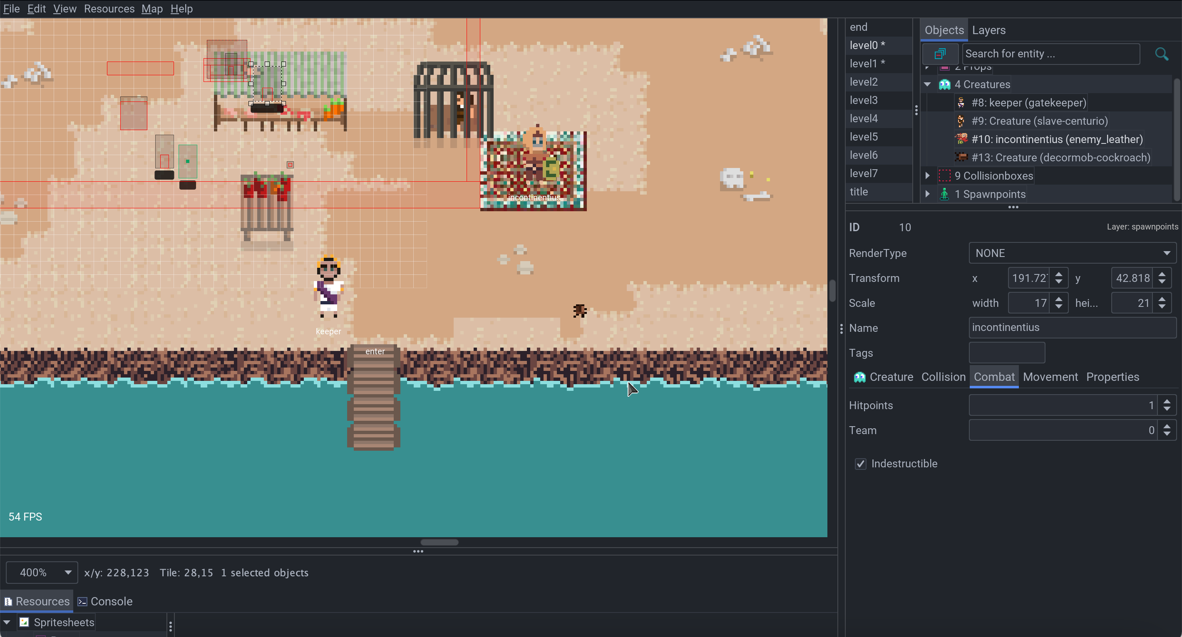Click the gatekeeper sprite icon for #8 keeper
This screenshot has height=637, width=1182.
point(961,103)
